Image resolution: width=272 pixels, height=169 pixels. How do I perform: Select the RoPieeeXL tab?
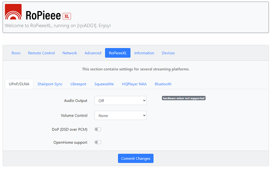[x=118, y=53]
